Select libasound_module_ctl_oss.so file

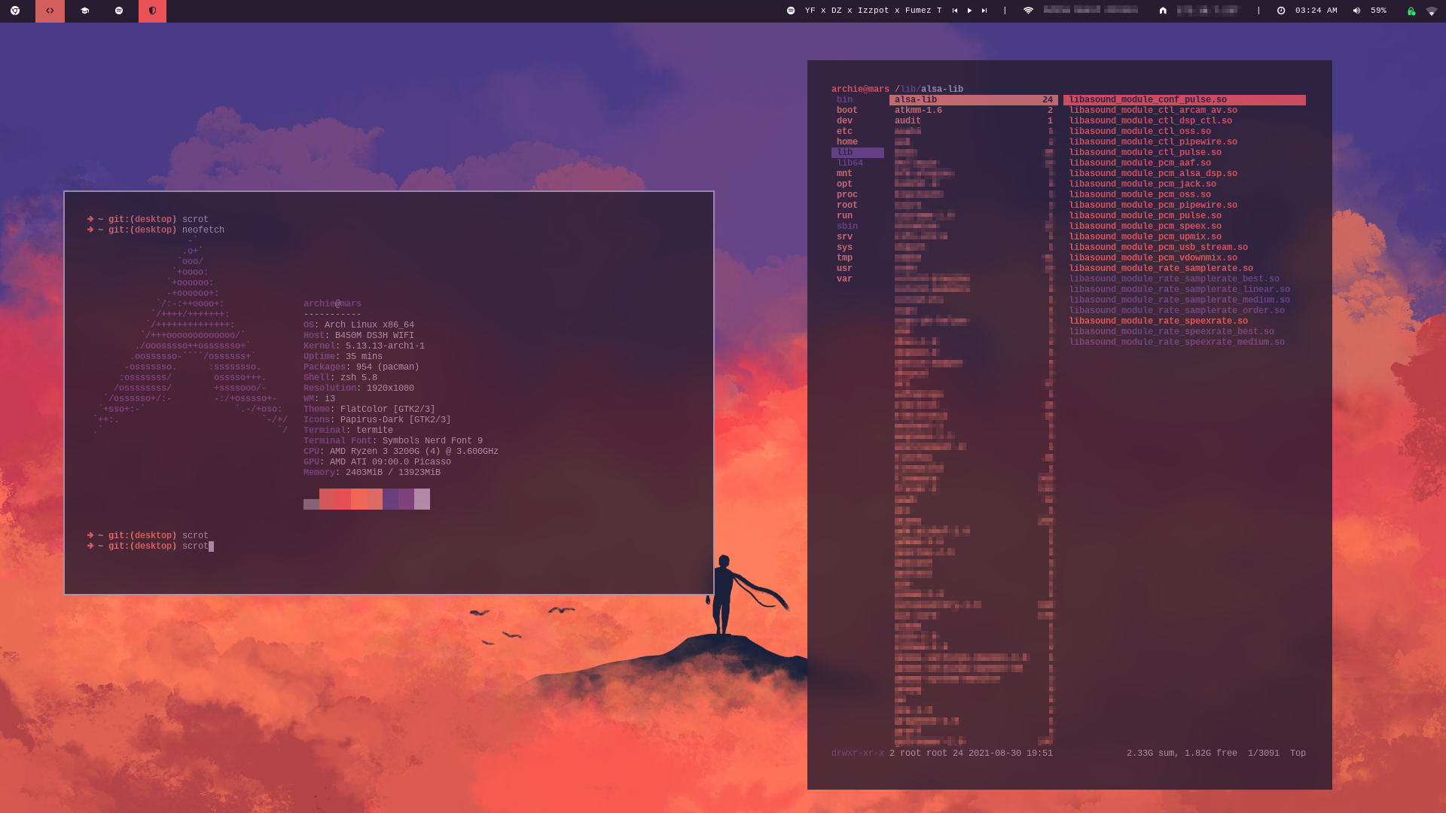coord(1140,131)
